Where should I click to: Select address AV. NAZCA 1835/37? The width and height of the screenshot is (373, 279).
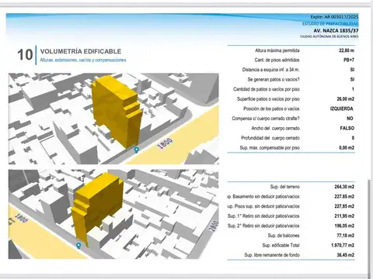point(336,30)
